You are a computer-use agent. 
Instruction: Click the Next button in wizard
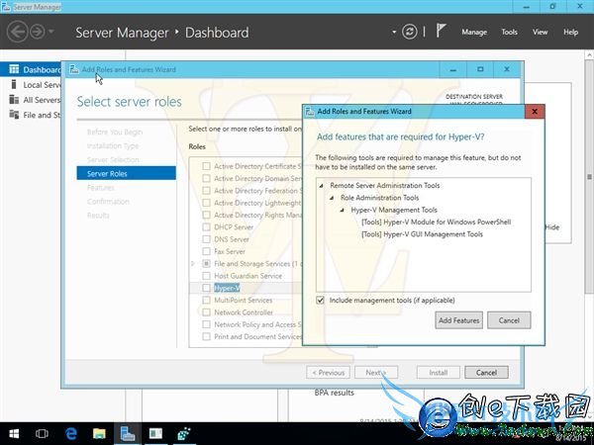(376, 373)
